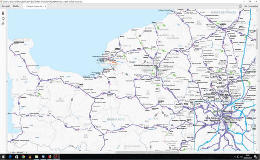Screen dimensions: 260x160
Task: Click the AÉROPORT CHARLES DE GAULLE 2 TGV label
Action: [243, 105]
